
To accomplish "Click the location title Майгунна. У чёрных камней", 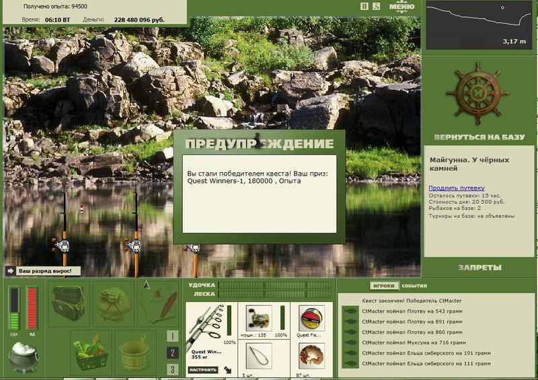I will 469,164.
